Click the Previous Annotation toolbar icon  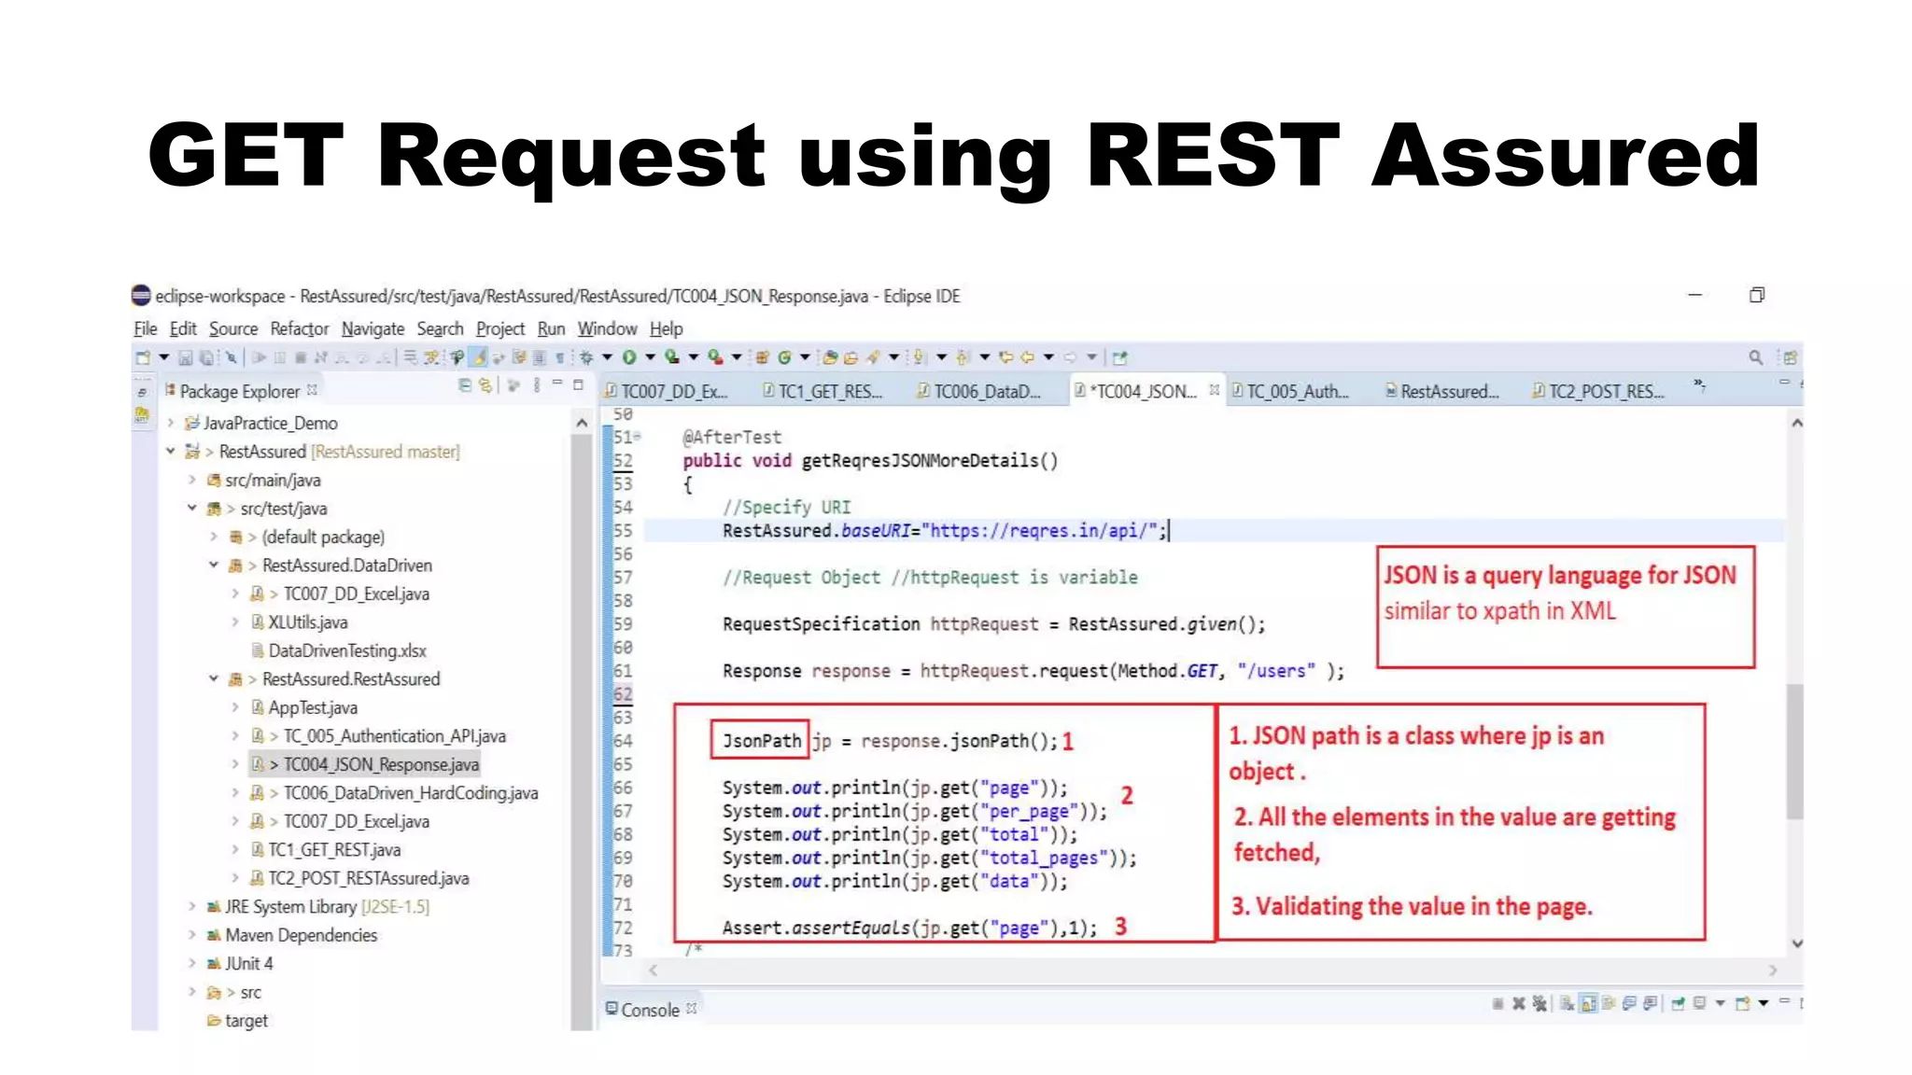[963, 357]
